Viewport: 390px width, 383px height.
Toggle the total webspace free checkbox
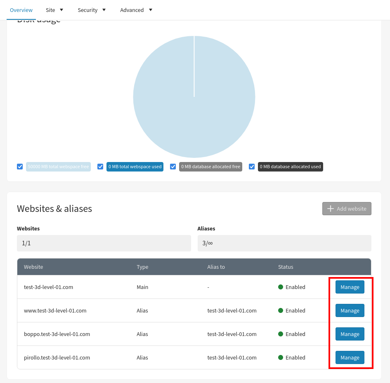20,167
